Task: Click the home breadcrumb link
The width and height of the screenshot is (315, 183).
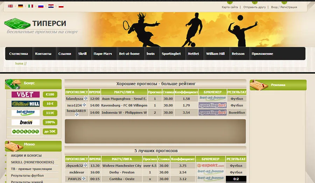Action: point(19,64)
